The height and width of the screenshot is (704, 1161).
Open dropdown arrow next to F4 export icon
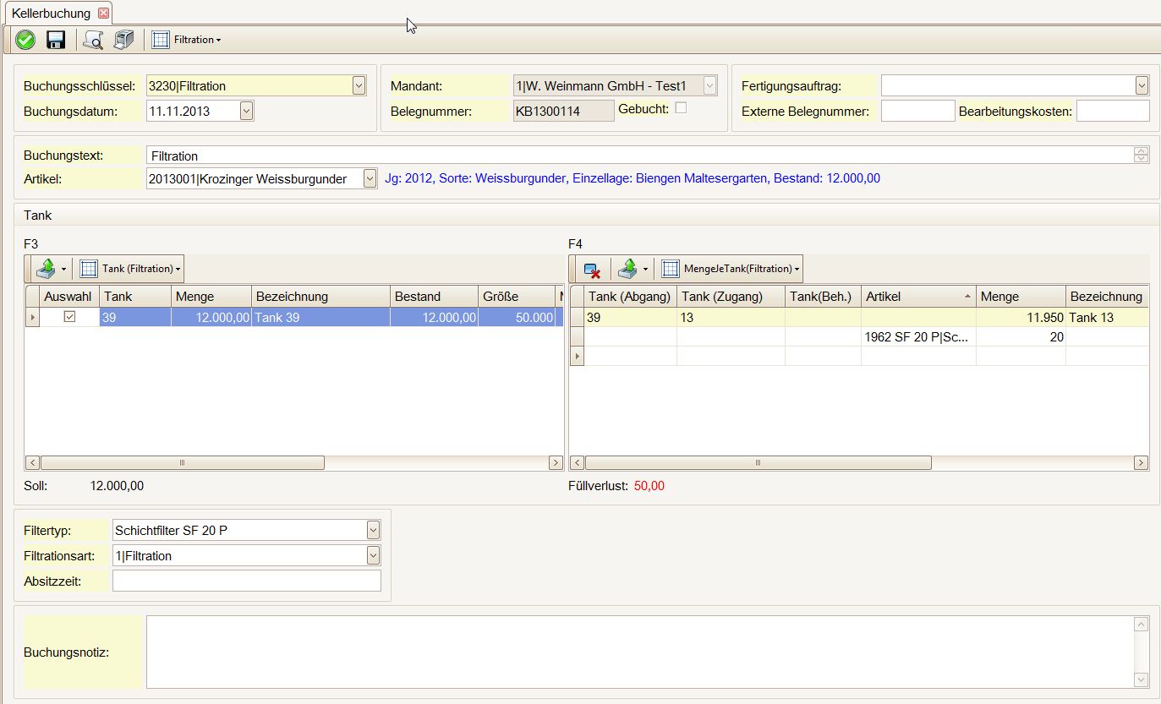point(645,269)
